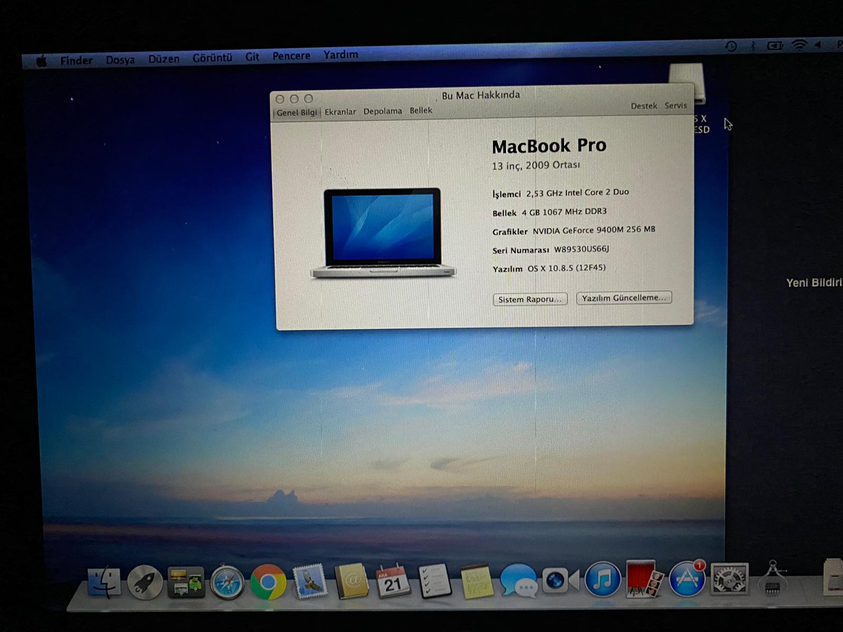Open iTunes music note icon

point(602,579)
